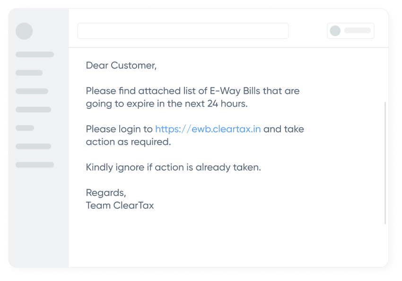
Task: Click the "Team ClearTax" signature
Action: 120,205
